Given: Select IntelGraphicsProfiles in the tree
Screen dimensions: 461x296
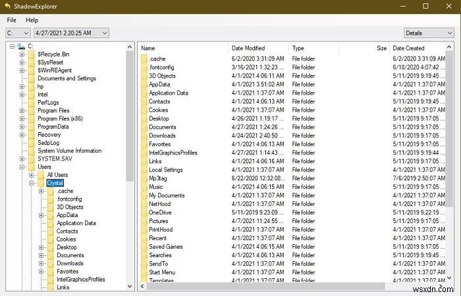Looking at the screenshot, I should (81, 280).
